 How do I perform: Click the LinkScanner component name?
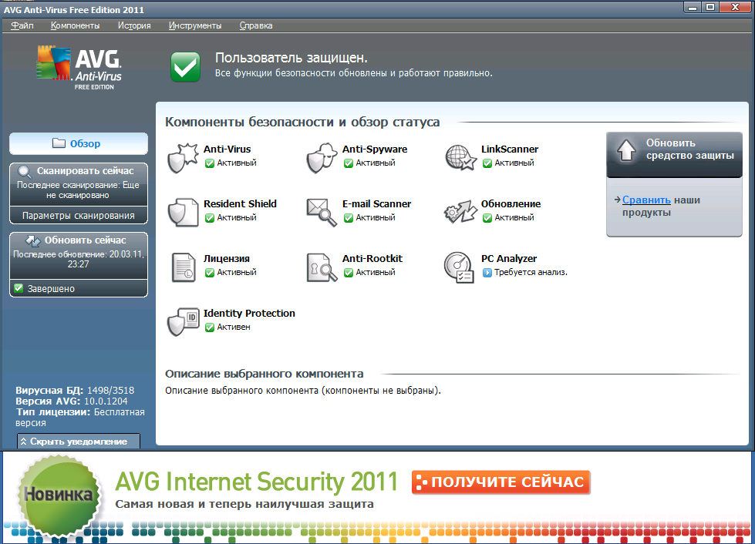click(x=510, y=149)
